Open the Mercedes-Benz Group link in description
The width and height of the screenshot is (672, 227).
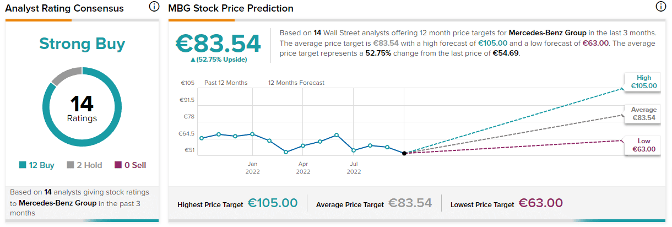[x=543, y=33]
